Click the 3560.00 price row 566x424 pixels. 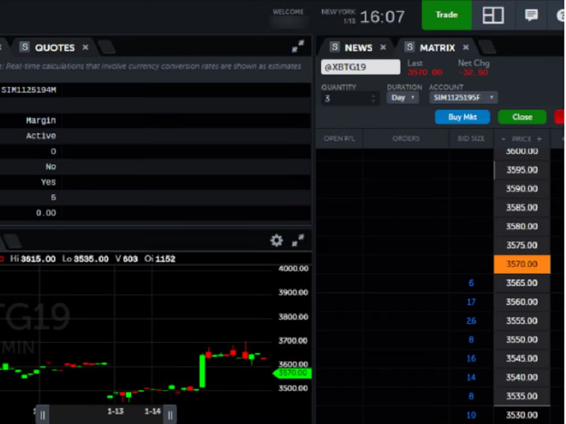522,302
